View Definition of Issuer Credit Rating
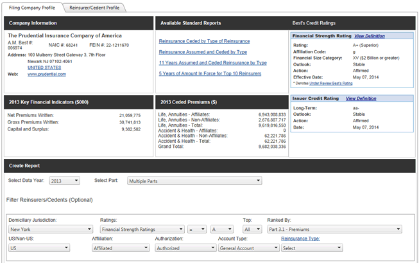 click(361, 98)
